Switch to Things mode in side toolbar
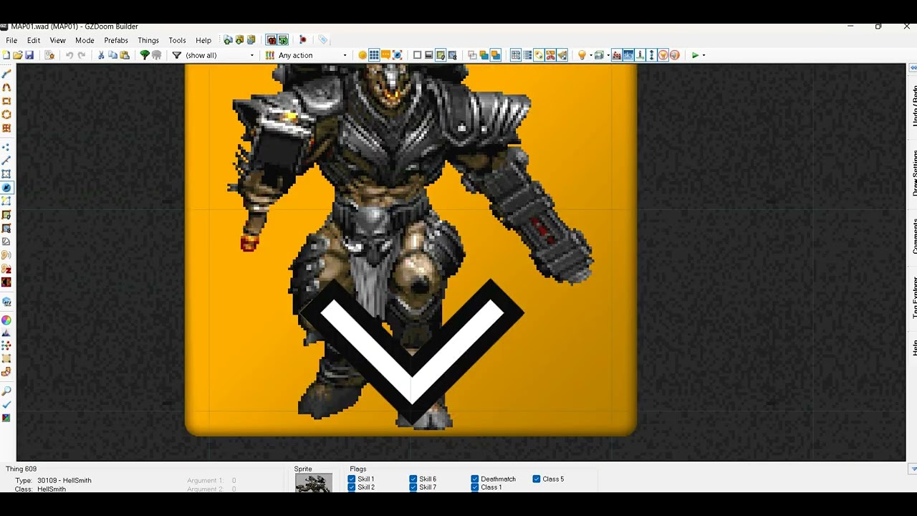The width and height of the screenshot is (917, 516). tap(6, 188)
